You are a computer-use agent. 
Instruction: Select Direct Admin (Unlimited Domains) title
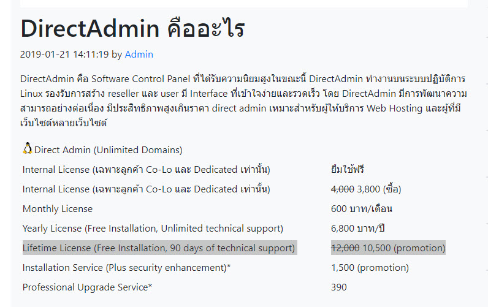click(x=108, y=150)
